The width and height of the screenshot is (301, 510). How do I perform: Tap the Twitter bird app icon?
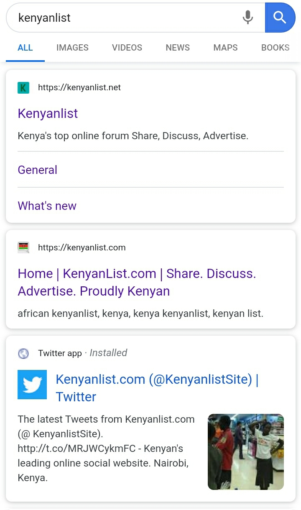click(x=32, y=385)
